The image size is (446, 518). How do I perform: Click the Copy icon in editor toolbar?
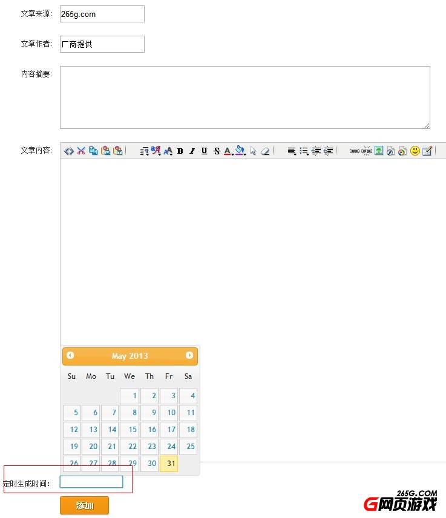93,151
